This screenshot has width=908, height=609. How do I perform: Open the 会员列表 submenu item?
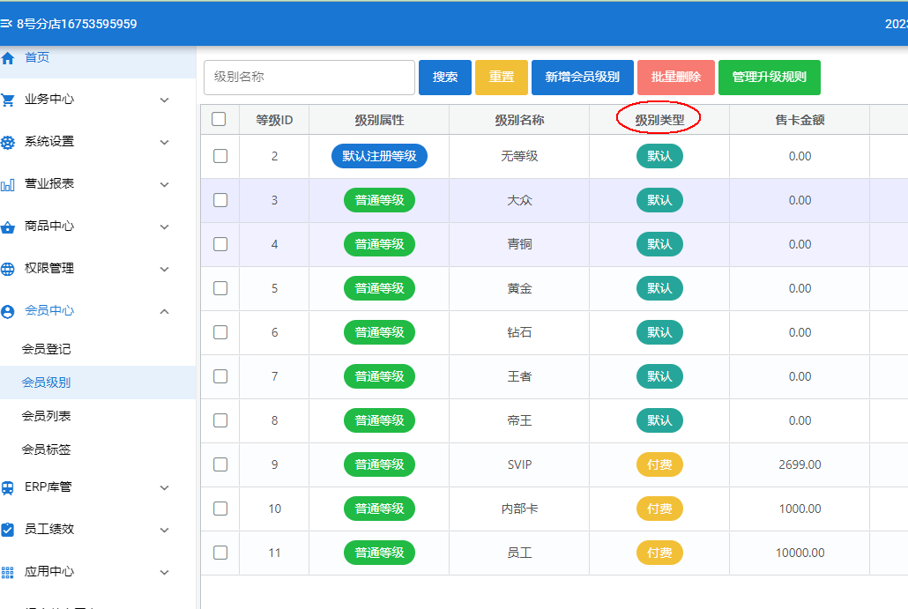point(47,416)
